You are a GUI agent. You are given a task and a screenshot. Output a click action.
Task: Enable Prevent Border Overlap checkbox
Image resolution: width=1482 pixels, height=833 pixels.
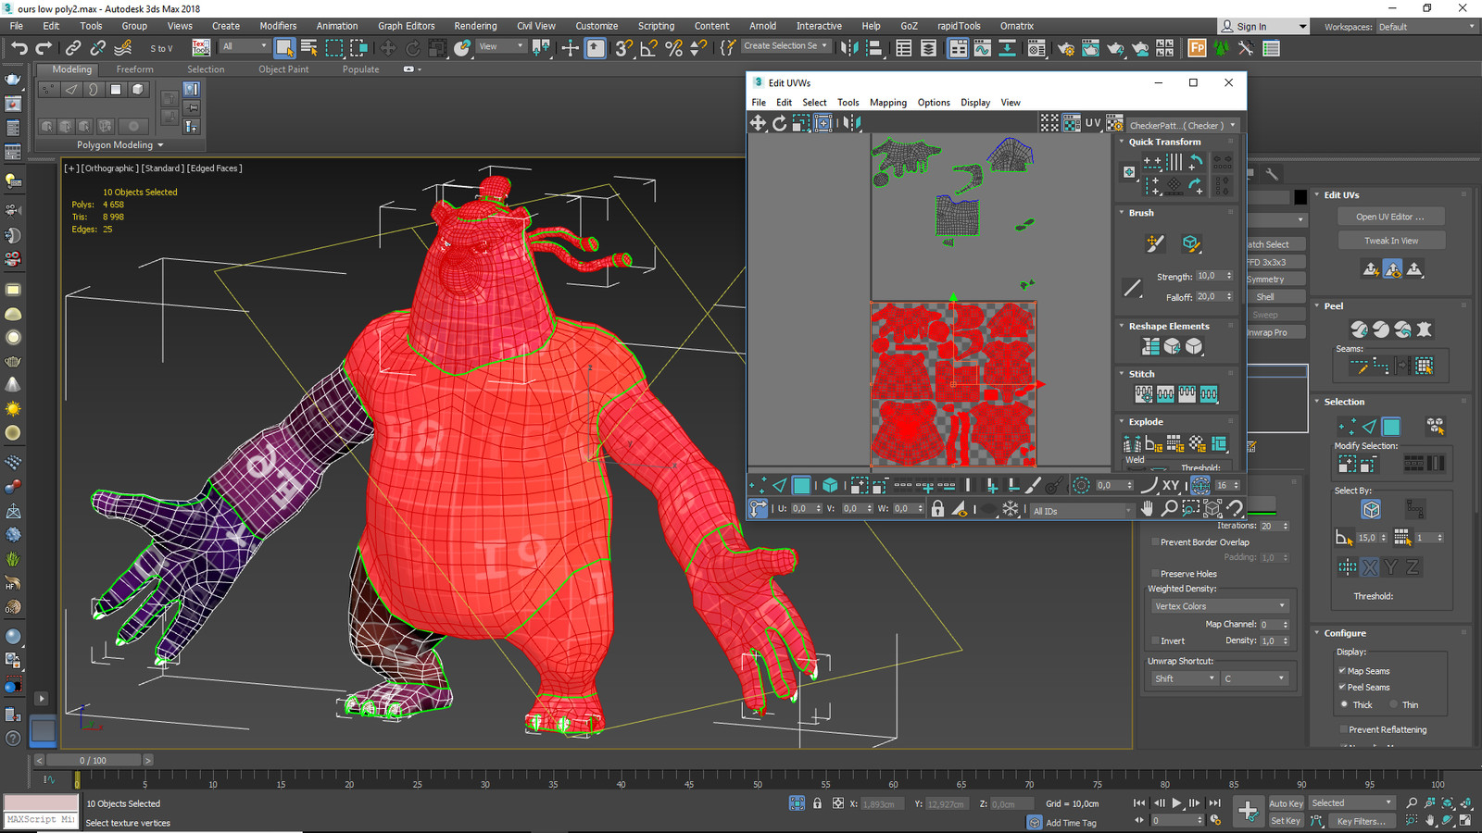coord(1155,542)
